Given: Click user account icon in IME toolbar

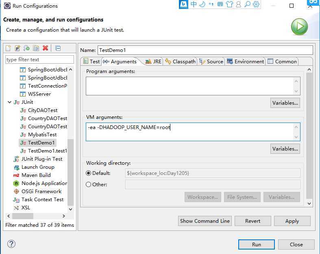Looking at the screenshot, I should [238, 4].
